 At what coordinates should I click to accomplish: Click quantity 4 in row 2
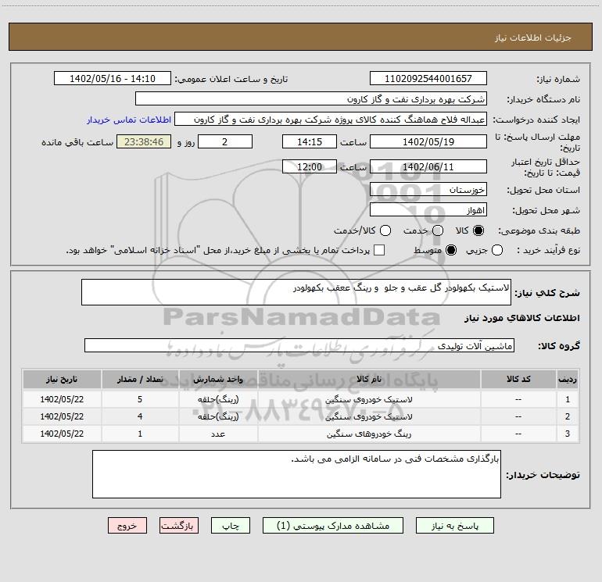pyautogui.click(x=140, y=416)
